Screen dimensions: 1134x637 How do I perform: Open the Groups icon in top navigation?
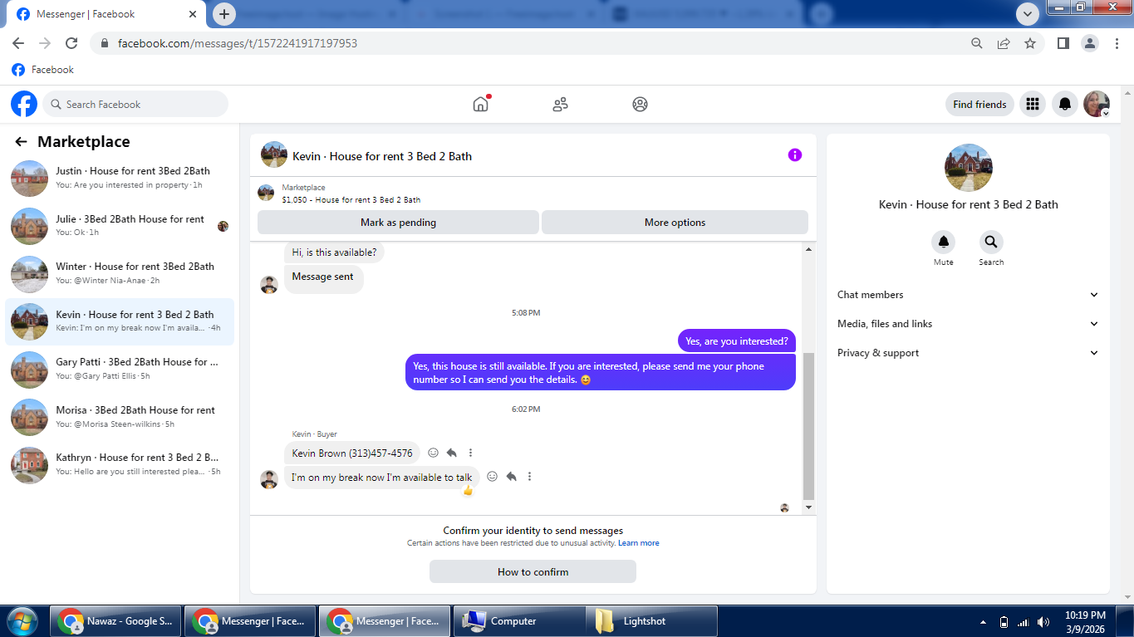[x=640, y=104]
